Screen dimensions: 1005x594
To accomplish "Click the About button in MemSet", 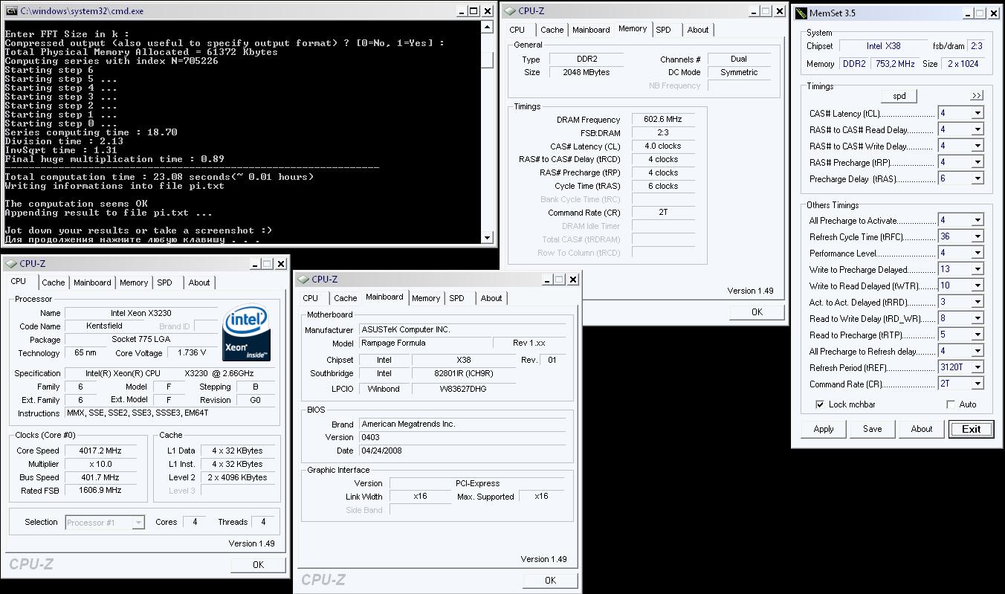I will 922,429.
